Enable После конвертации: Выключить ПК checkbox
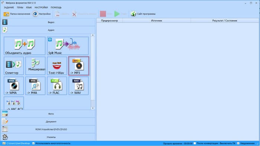The image size is (260, 146). coord(195,143)
